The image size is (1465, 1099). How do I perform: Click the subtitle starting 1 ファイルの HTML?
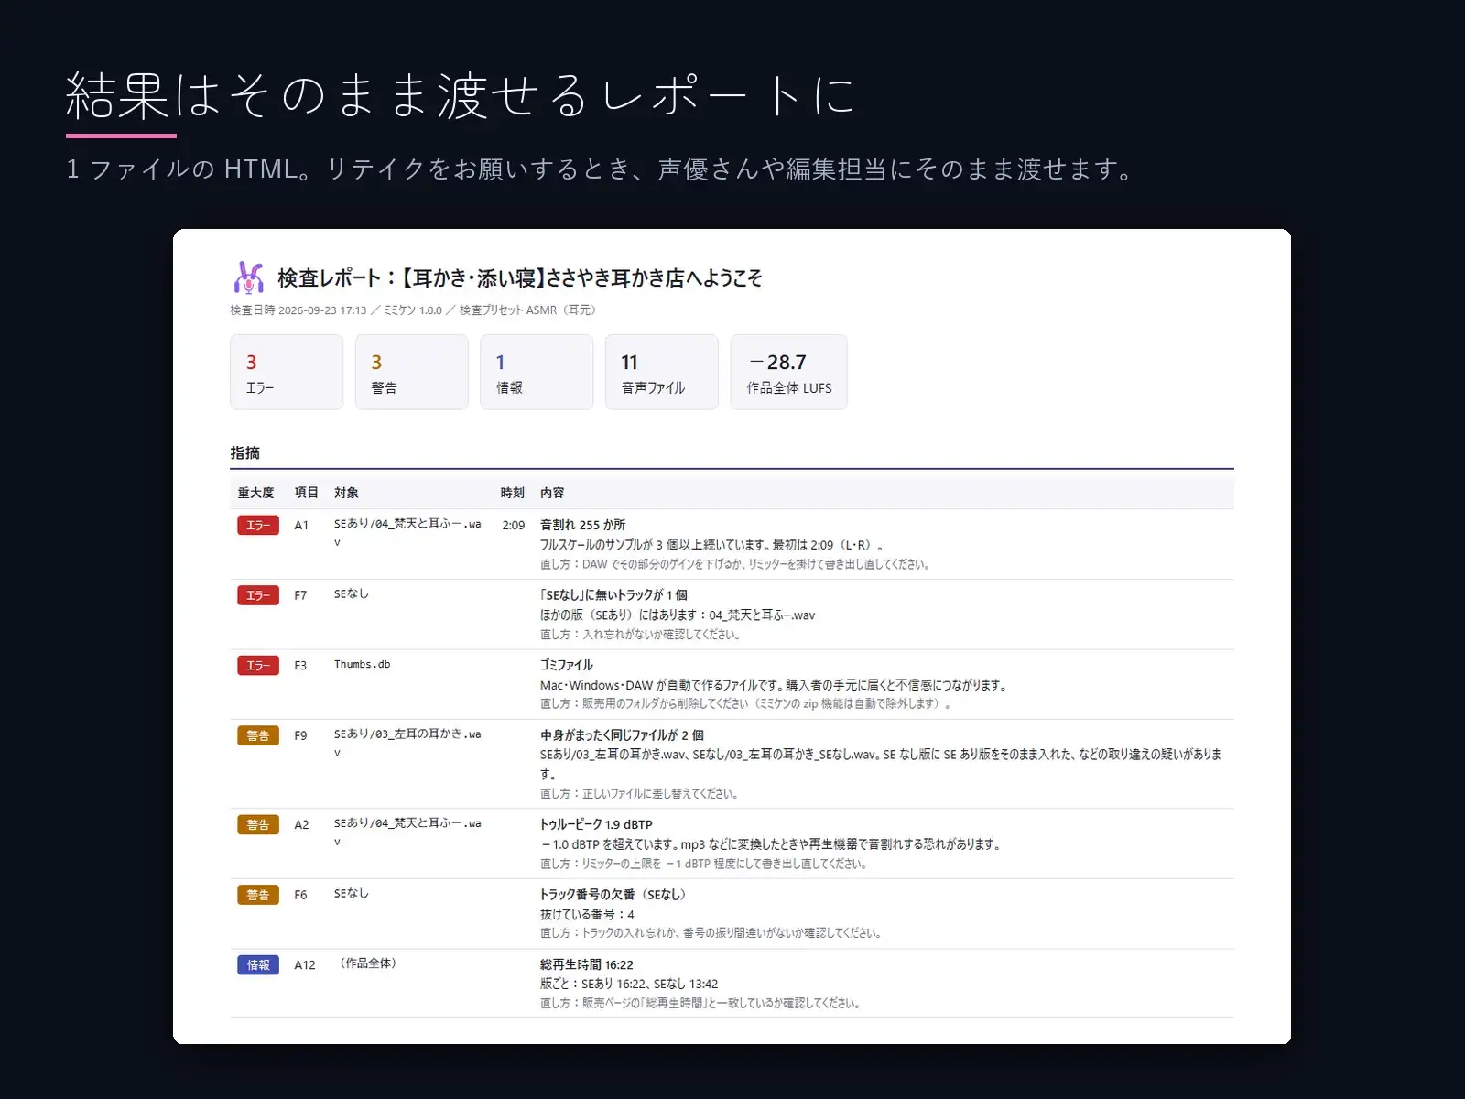click(601, 169)
